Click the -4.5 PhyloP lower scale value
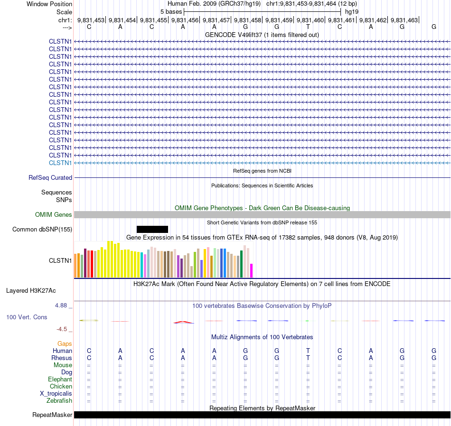 click(62, 329)
